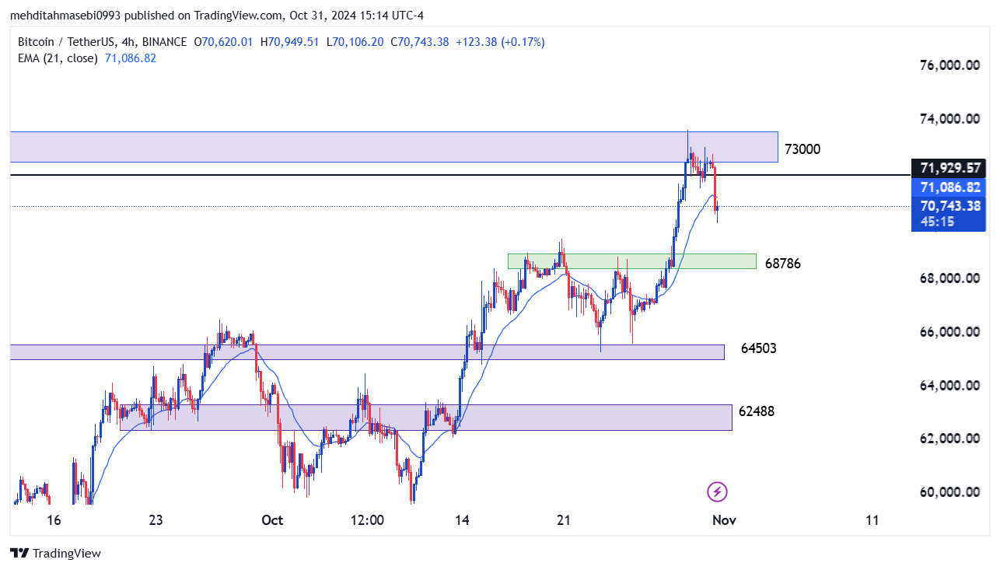Click the 68786 zone label
Image resolution: width=1000 pixels, height=570 pixels.
782,264
